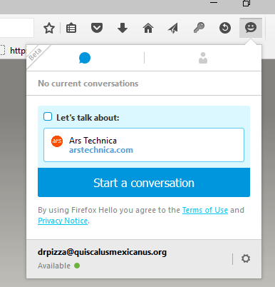Open the Terms of Use link

[x=205, y=210]
